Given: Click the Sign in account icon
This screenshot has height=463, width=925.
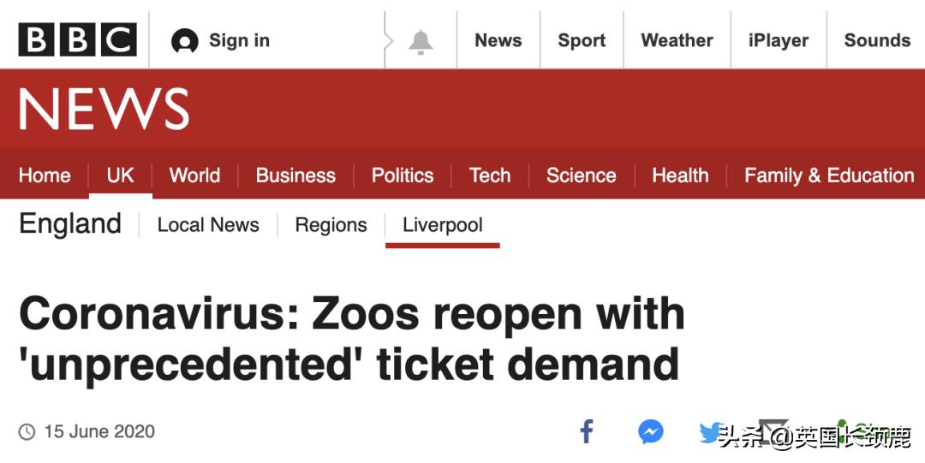Looking at the screenshot, I should coord(184,41).
